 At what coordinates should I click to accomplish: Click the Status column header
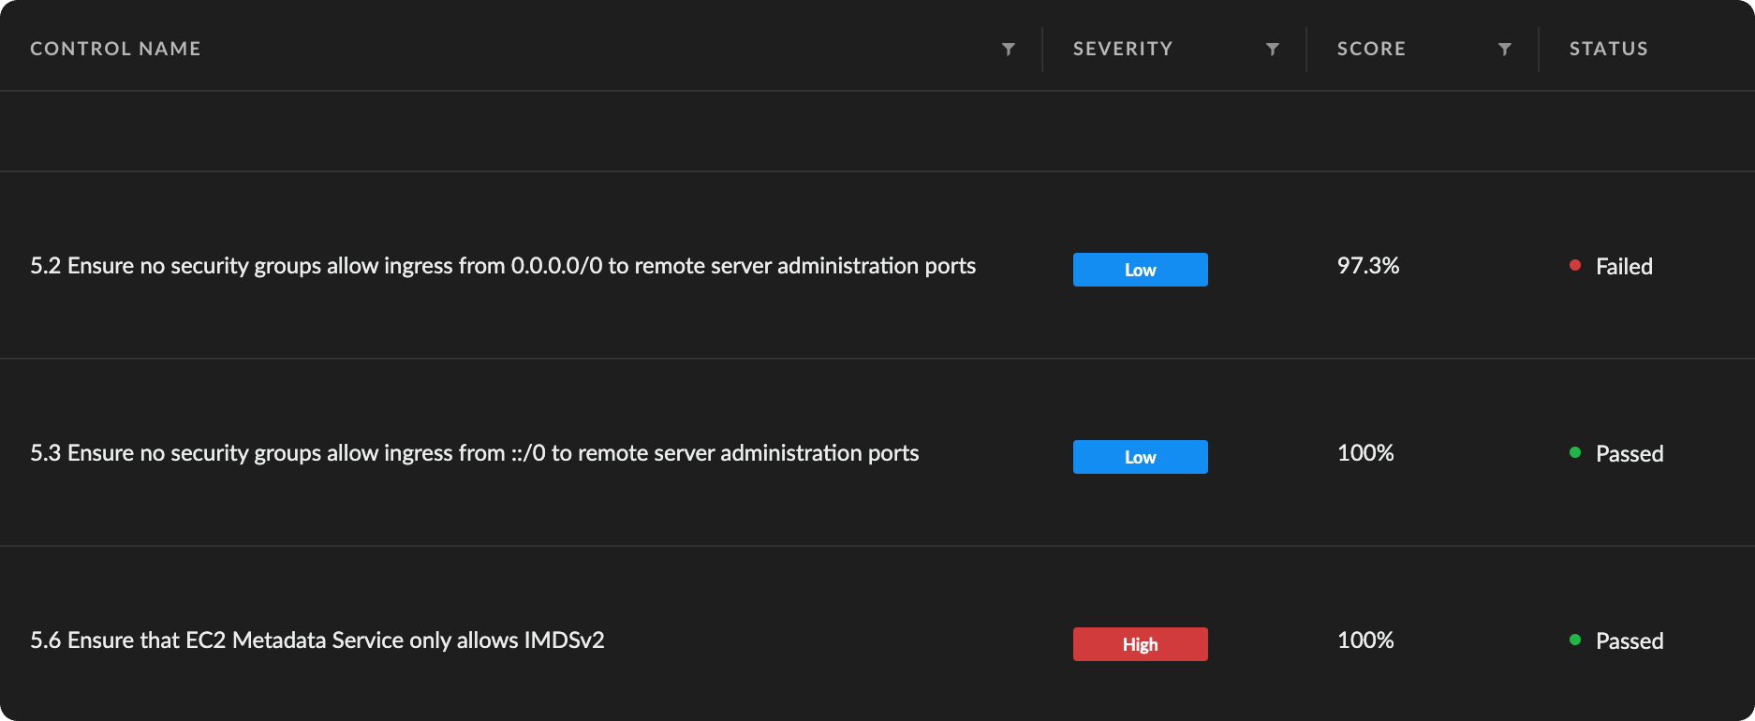[x=1608, y=49]
